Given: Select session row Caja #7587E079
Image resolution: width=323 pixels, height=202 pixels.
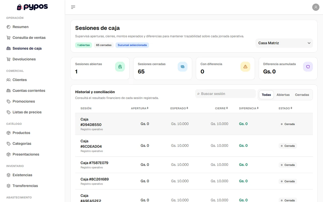Looking at the screenshot, I should 194,165.
